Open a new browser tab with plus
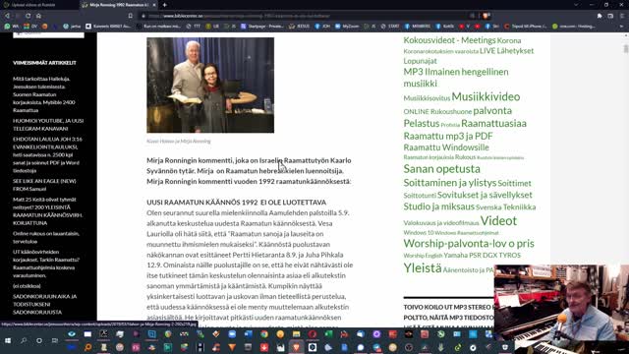This screenshot has width=629, height=354. [x=164, y=5]
